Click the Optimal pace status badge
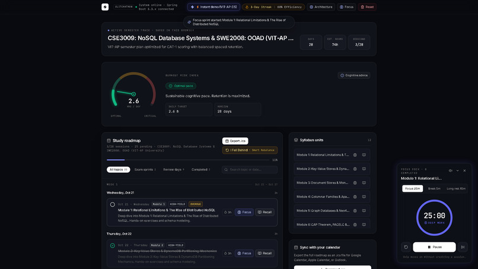This screenshot has width=478, height=269. point(181,86)
